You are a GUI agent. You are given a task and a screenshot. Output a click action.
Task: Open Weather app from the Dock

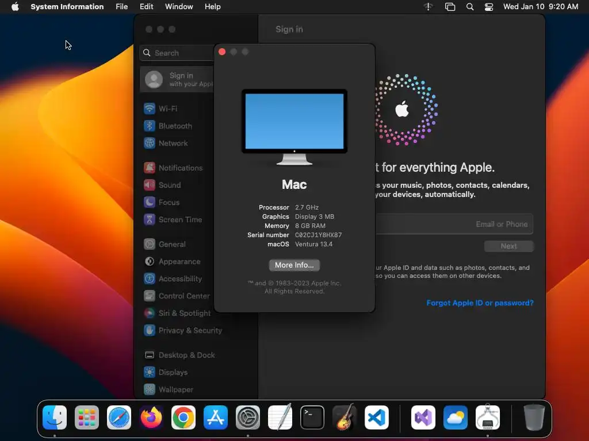456,417
